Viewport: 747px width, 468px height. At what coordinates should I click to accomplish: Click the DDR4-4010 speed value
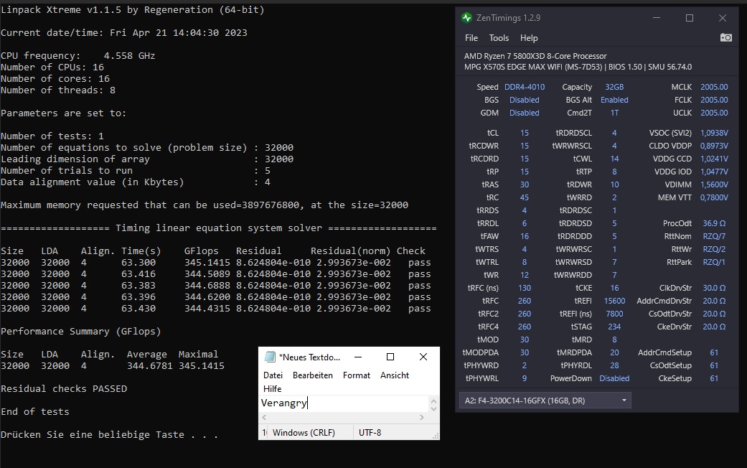click(x=525, y=88)
